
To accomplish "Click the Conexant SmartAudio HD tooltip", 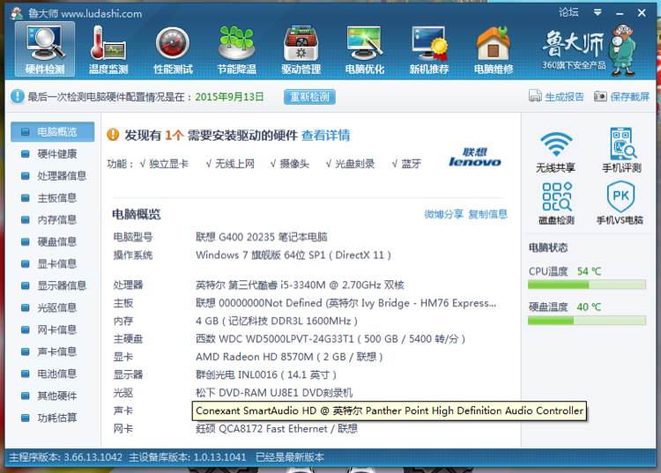I will (389, 411).
